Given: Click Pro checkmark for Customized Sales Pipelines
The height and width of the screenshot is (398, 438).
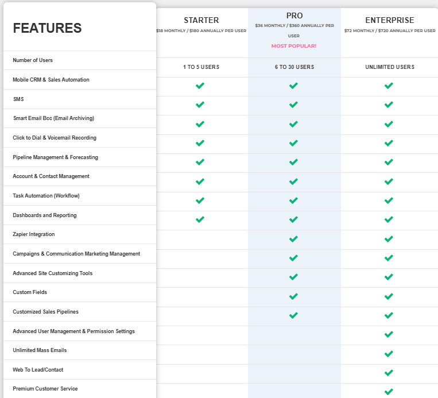Looking at the screenshot, I should [x=293, y=315].
